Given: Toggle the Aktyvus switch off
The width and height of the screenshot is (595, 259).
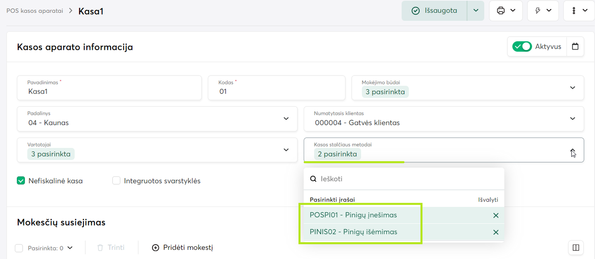Looking at the screenshot, I should 522,47.
